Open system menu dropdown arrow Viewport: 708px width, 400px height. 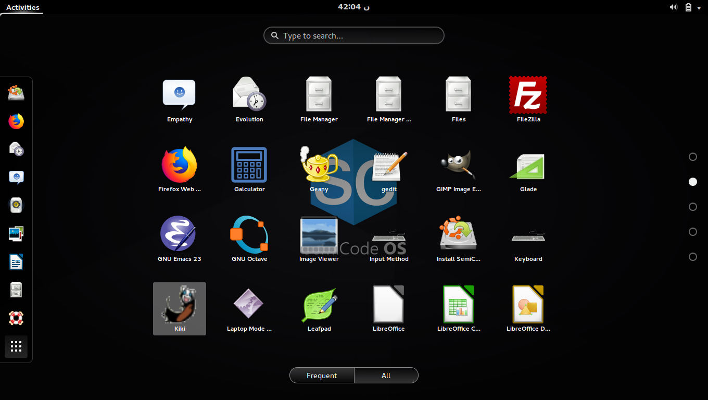coord(700,7)
